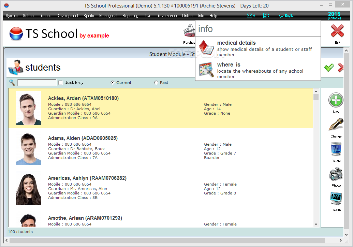This screenshot has height=247, width=353.
Task: Open the Reporting menu
Action: coord(130,16)
